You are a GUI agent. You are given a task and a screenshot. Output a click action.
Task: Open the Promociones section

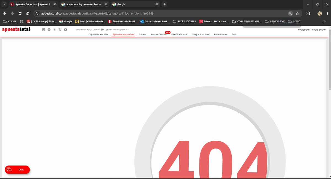coord(221,35)
